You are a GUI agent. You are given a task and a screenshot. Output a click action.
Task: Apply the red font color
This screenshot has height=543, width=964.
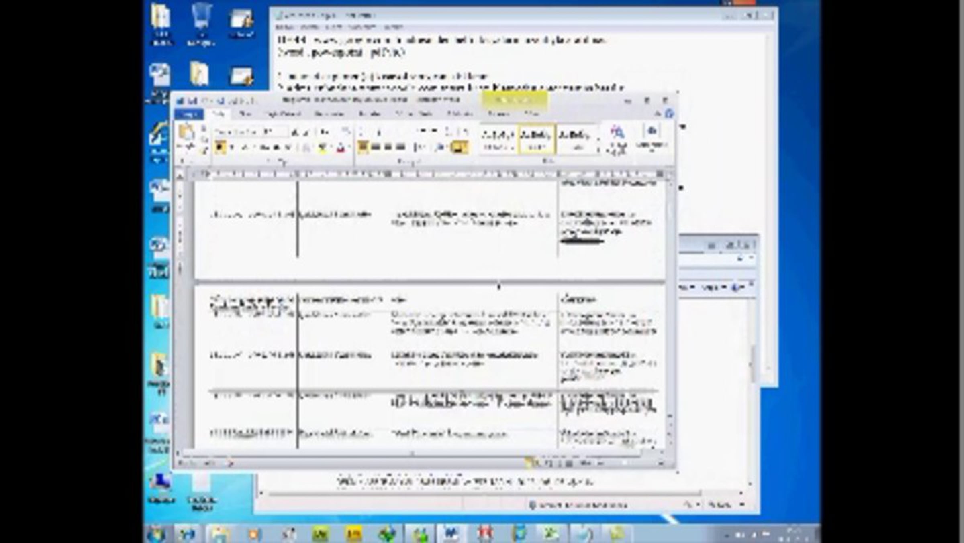point(341,148)
